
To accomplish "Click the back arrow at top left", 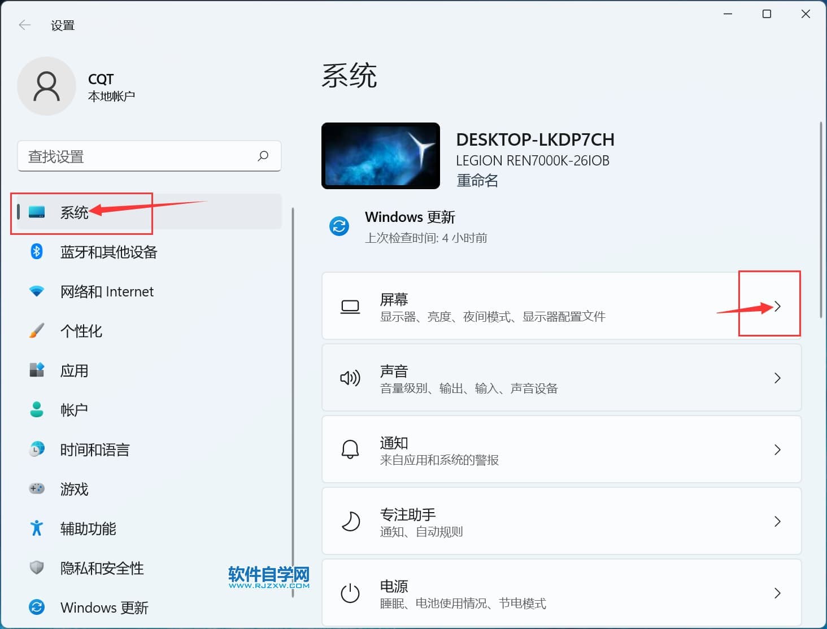I will coord(25,25).
